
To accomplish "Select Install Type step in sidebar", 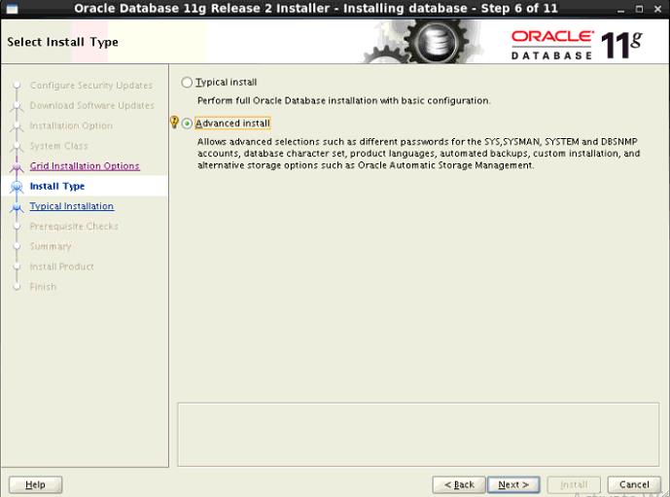I will 57,187.
